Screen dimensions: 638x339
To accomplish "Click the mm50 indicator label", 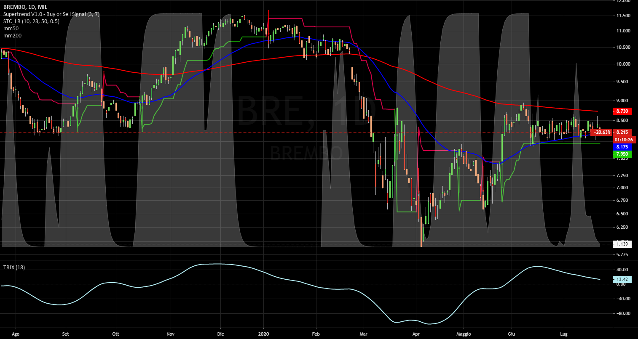I will click(11, 28).
